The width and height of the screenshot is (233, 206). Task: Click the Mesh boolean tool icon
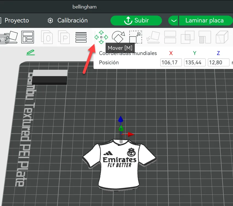pyautogui.click(x=188, y=37)
